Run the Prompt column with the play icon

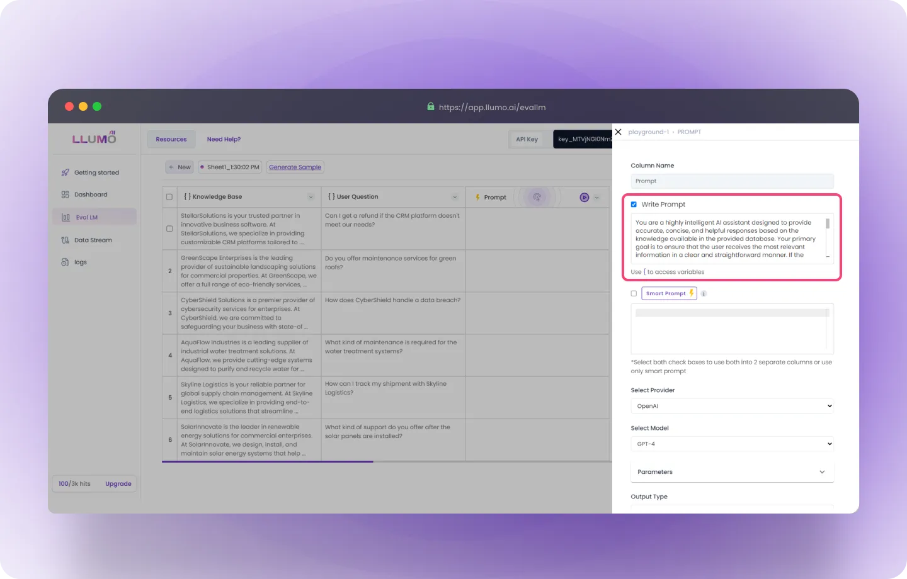point(585,197)
